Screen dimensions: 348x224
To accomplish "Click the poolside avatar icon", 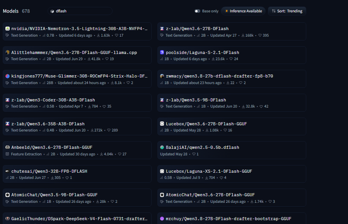I will [162, 52].
